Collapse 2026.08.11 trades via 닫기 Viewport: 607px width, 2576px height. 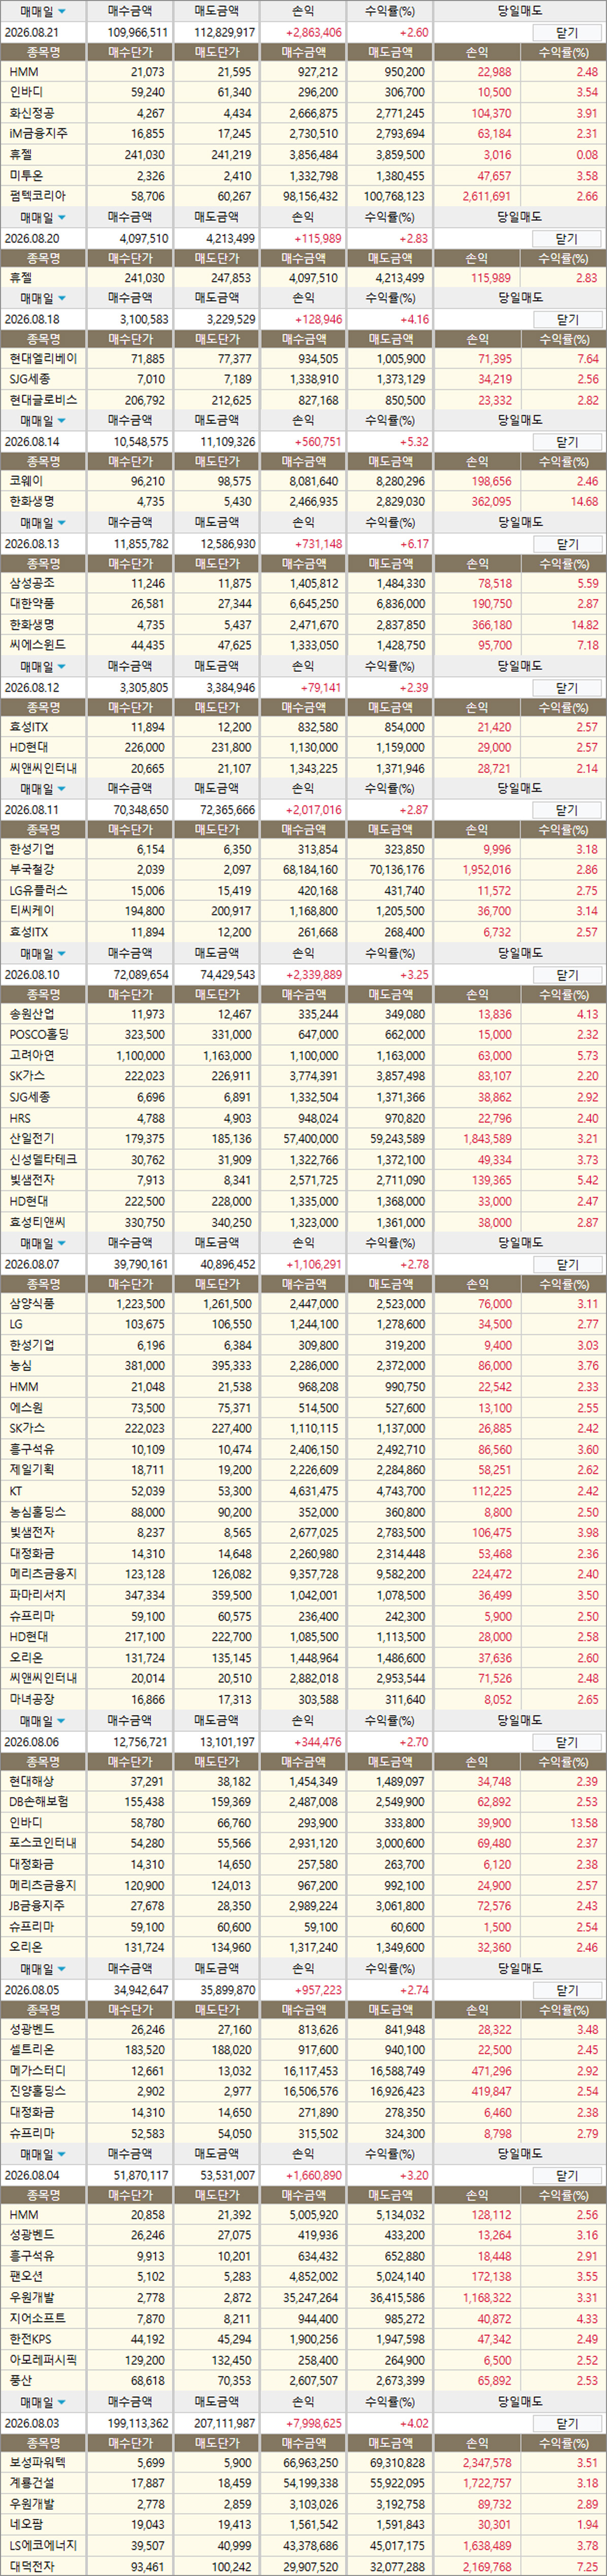click(567, 810)
